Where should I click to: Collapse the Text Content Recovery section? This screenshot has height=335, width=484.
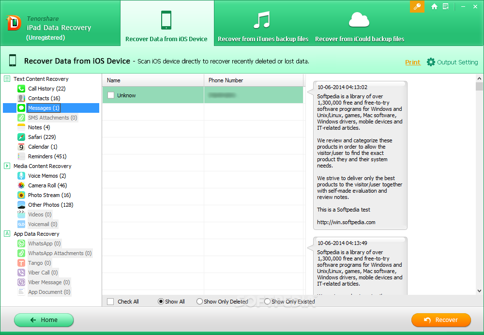coord(7,79)
